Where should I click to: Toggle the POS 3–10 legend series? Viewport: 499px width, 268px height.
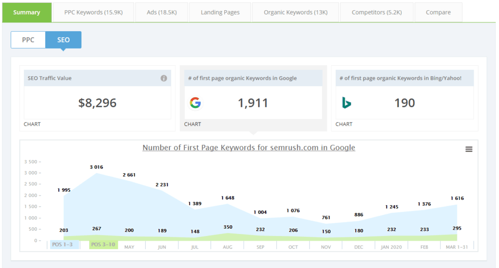103,245
